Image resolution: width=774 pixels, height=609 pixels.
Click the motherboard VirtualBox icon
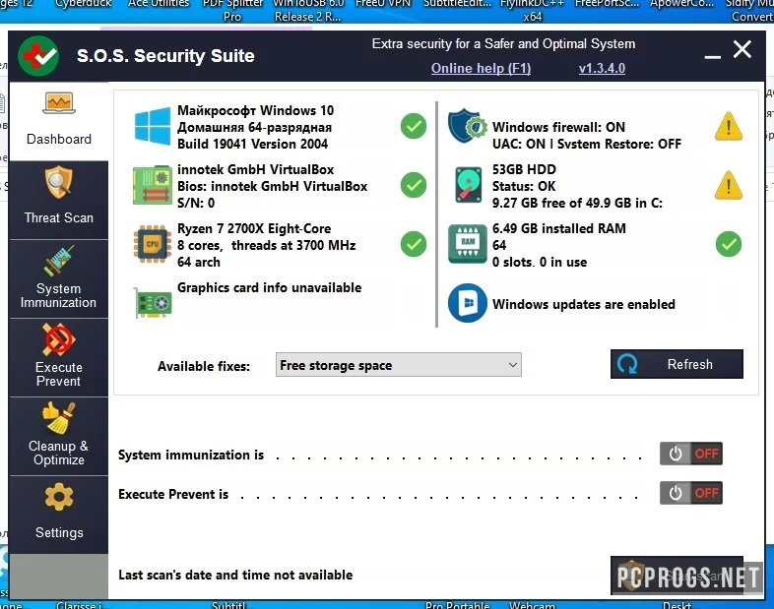click(x=153, y=185)
